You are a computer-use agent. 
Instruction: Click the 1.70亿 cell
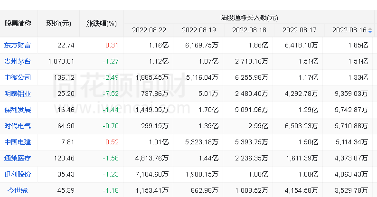pyautogui.click(x=208, y=110)
